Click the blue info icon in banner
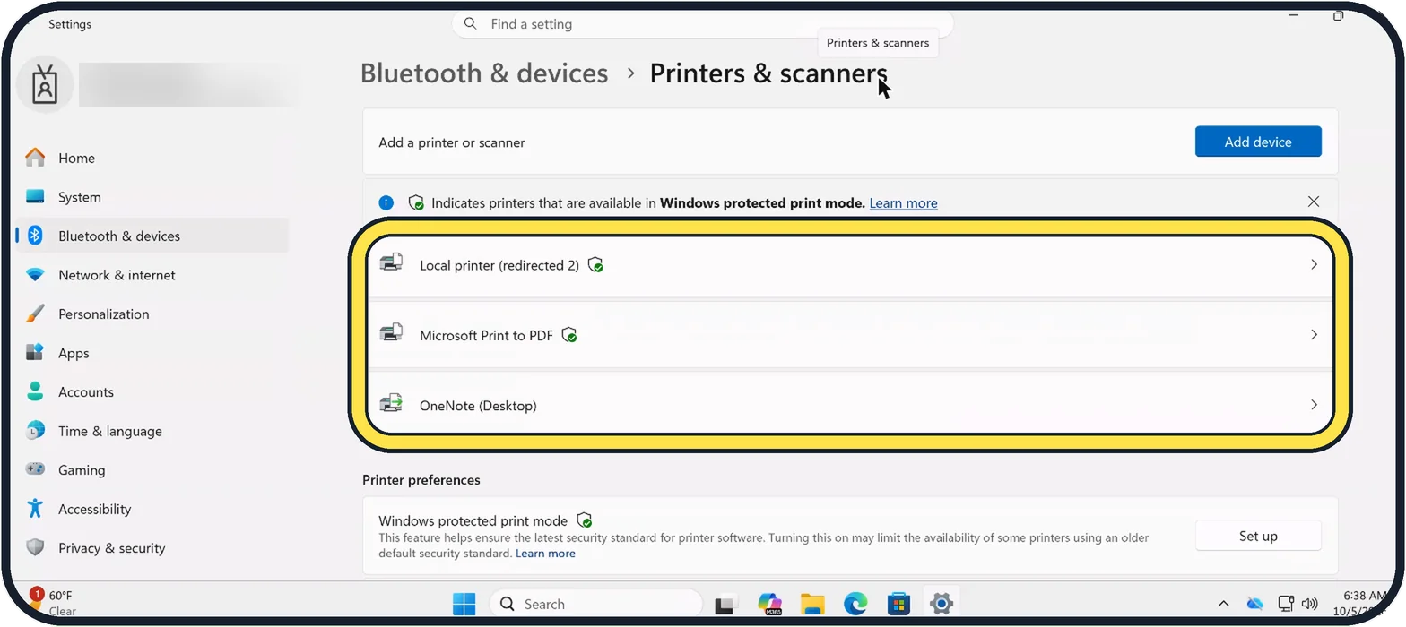Viewport: 1406px width, 627px height. coord(386,202)
